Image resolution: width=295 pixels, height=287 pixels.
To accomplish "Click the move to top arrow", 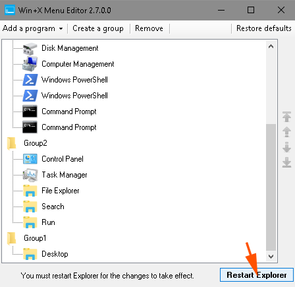I will 286,117.
